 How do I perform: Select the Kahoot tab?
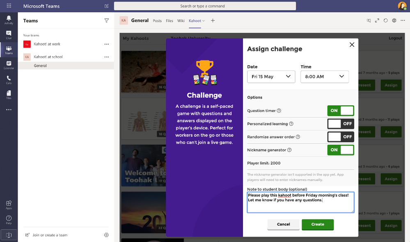click(x=195, y=21)
